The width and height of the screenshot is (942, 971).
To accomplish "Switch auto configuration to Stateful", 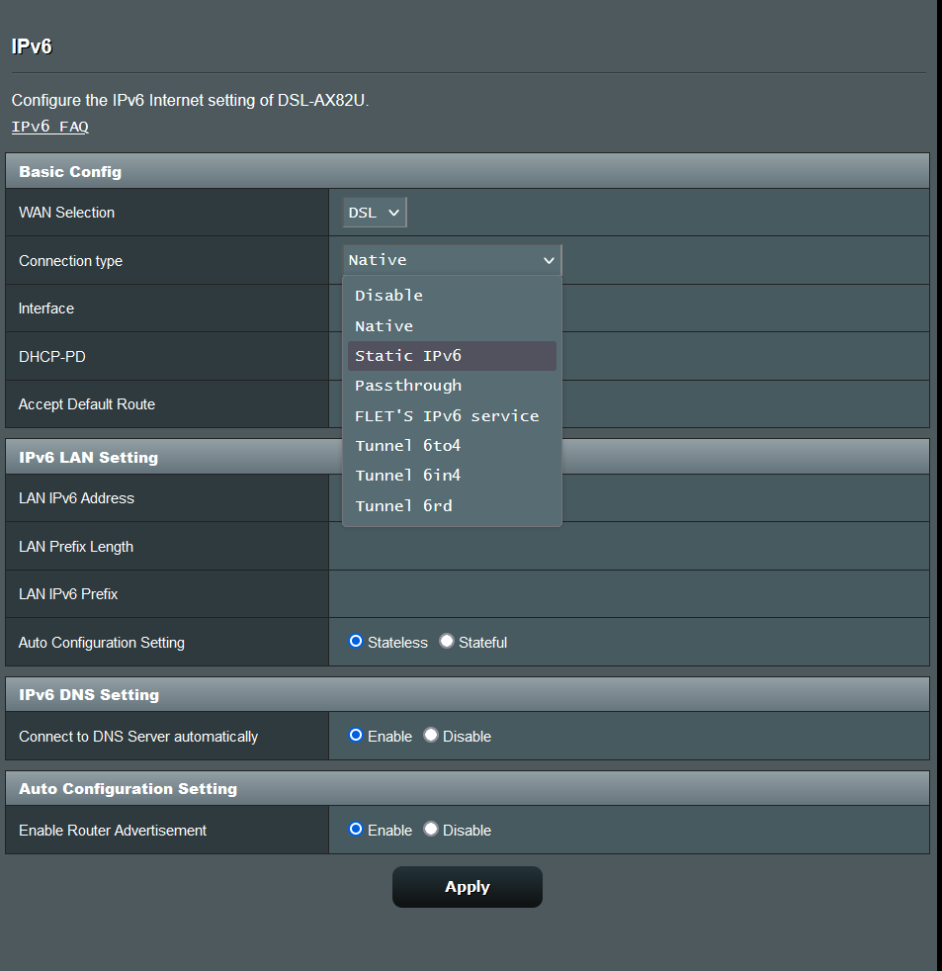I will click(446, 641).
